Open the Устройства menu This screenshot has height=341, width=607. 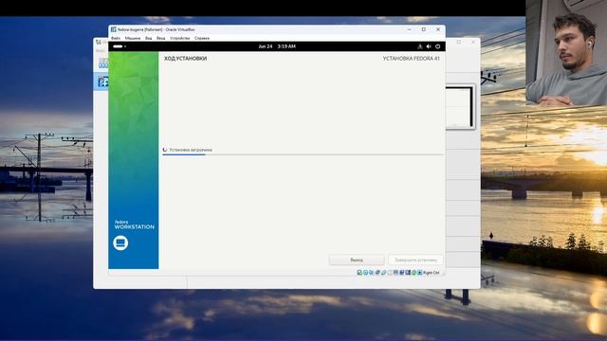(x=179, y=38)
